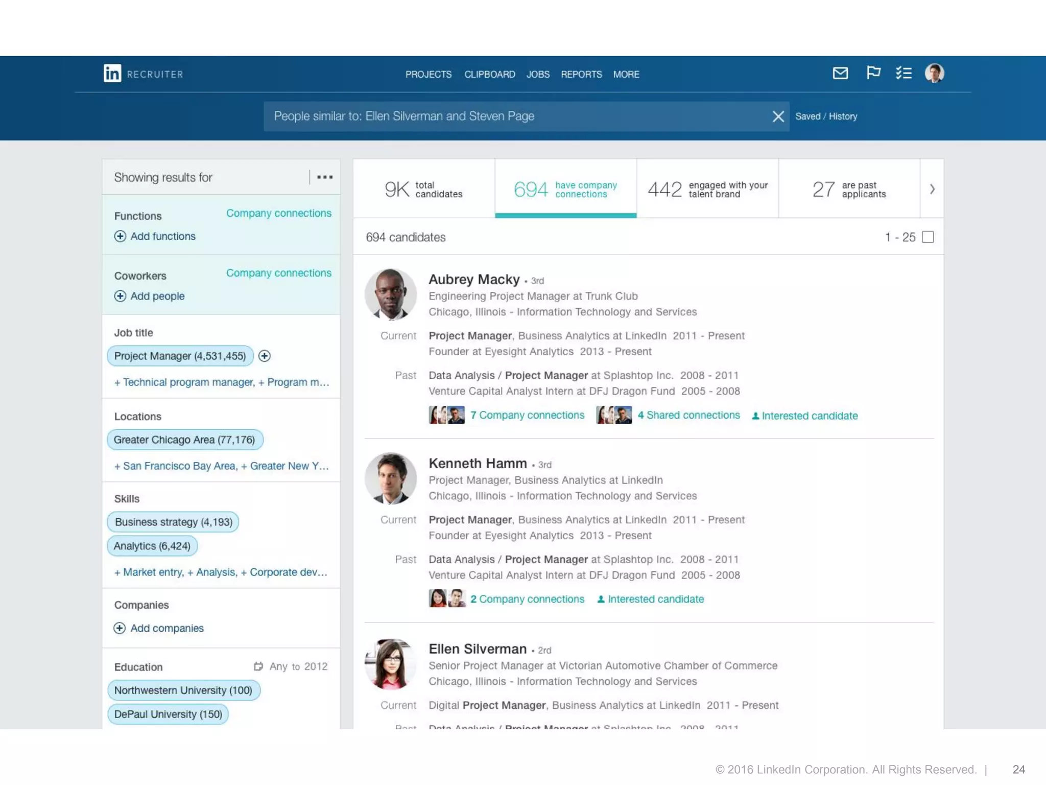Screen dimensions: 1046x785
Task: Open the checklist tasks icon
Action: coord(904,73)
